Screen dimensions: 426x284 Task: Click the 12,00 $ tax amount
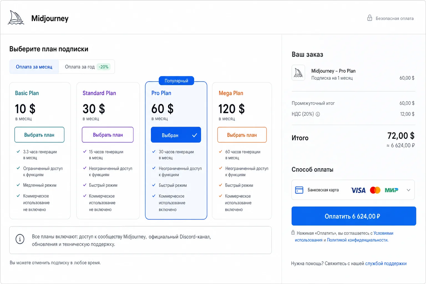click(x=407, y=114)
